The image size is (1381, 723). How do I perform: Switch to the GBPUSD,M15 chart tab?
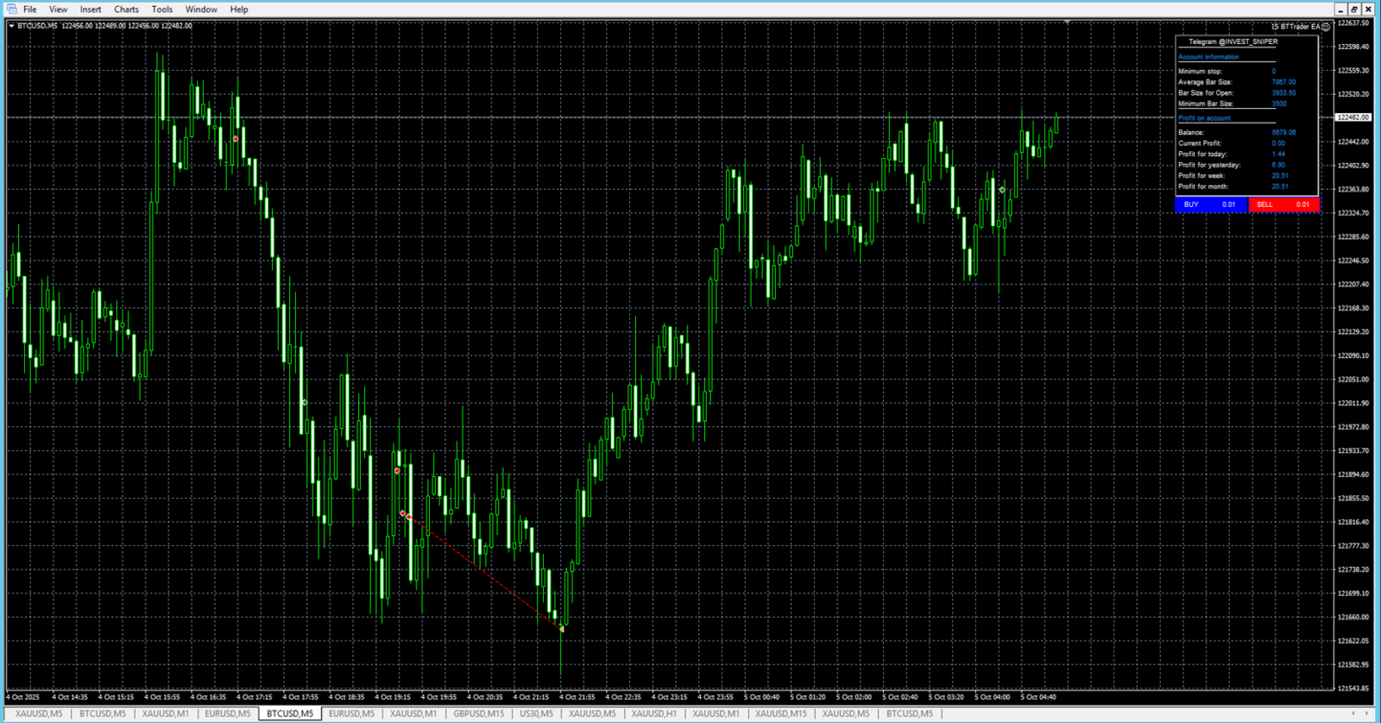pos(478,714)
